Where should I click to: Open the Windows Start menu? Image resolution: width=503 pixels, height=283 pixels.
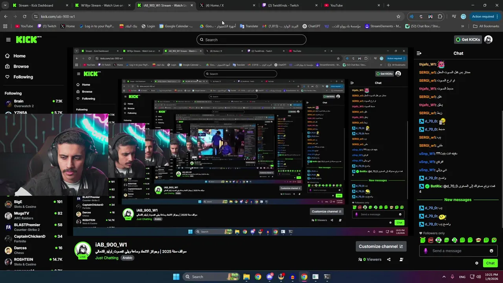pyautogui.click(x=176, y=277)
